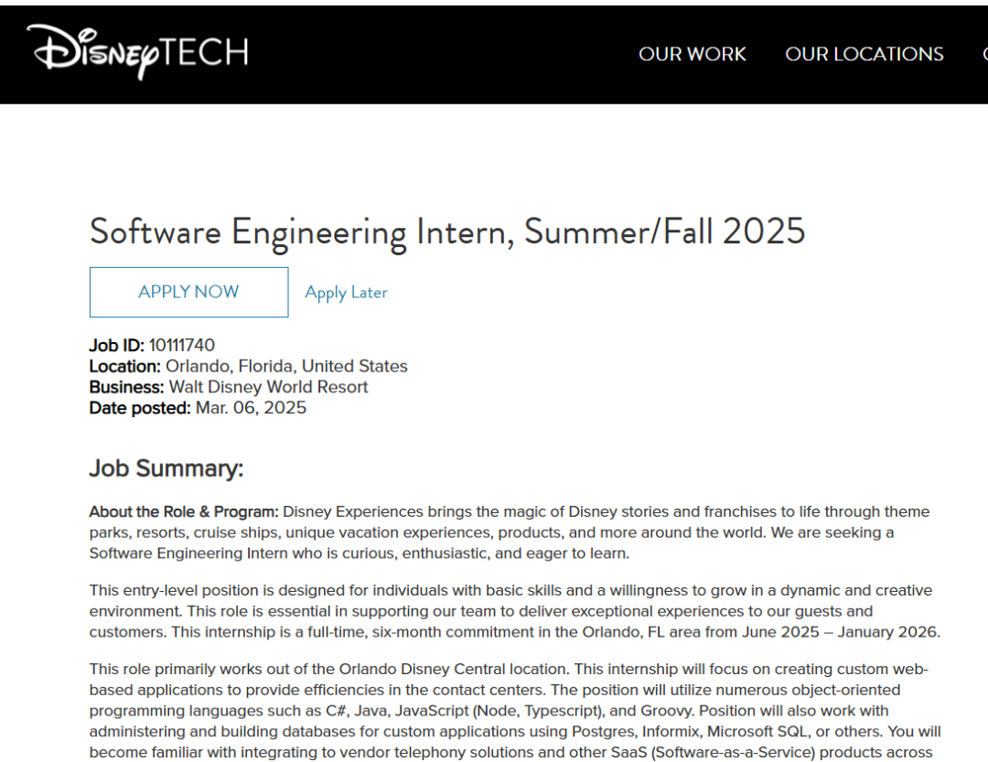Click the paragraph starting 'This entry-level position'
Screen dimensions: 988x762
515,611
